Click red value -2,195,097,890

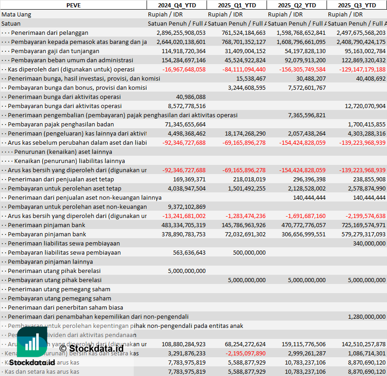pyautogui.click(x=245, y=353)
